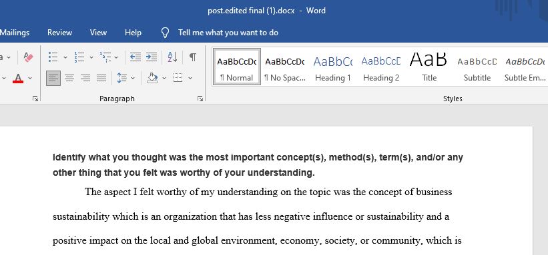548x255 pixels.
Task: Switch to the View tab
Action: coord(98,33)
